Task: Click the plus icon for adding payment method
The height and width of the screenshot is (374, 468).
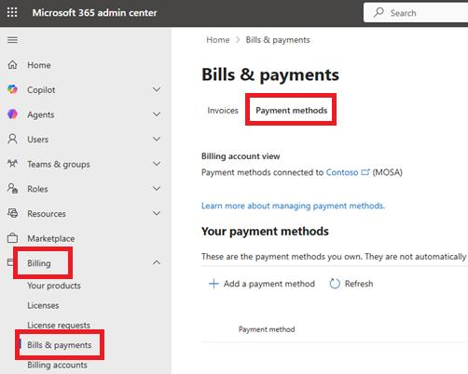Action: (213, 284)
